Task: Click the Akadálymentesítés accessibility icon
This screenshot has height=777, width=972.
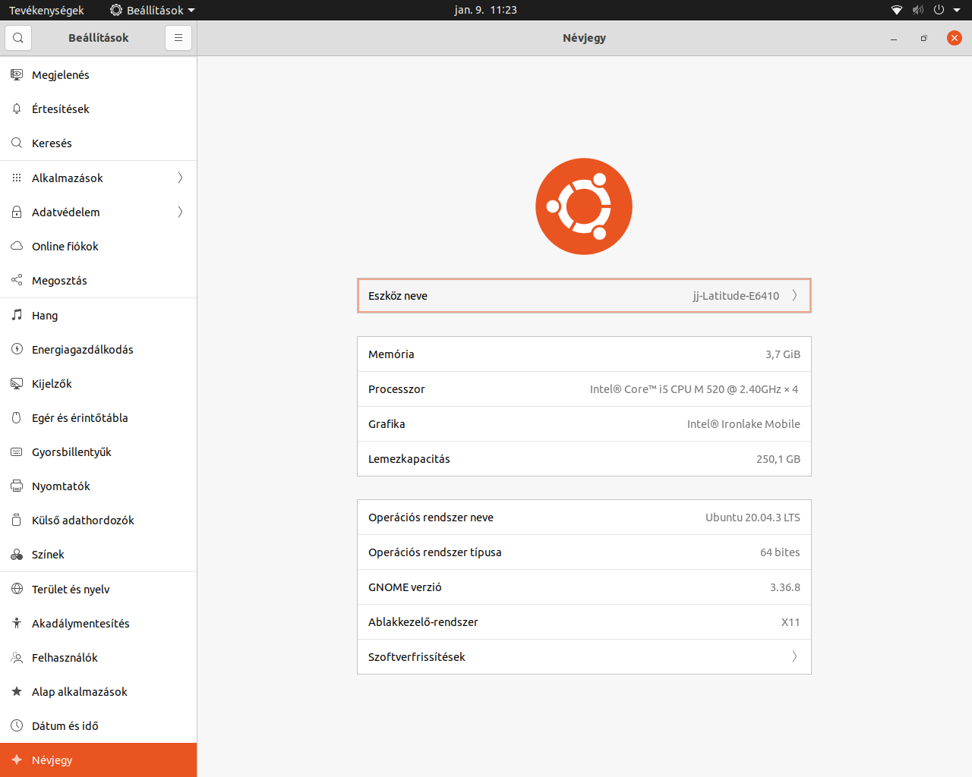Action: click(x=17, y=623)
